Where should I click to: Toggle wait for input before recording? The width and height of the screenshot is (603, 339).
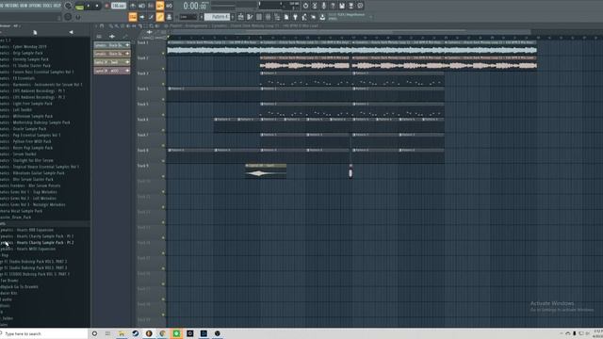pos(141,6)
